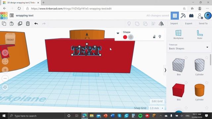Favorite the red Box with star
Viewport: 212px width, 119px height.
[x=186, y=83]
